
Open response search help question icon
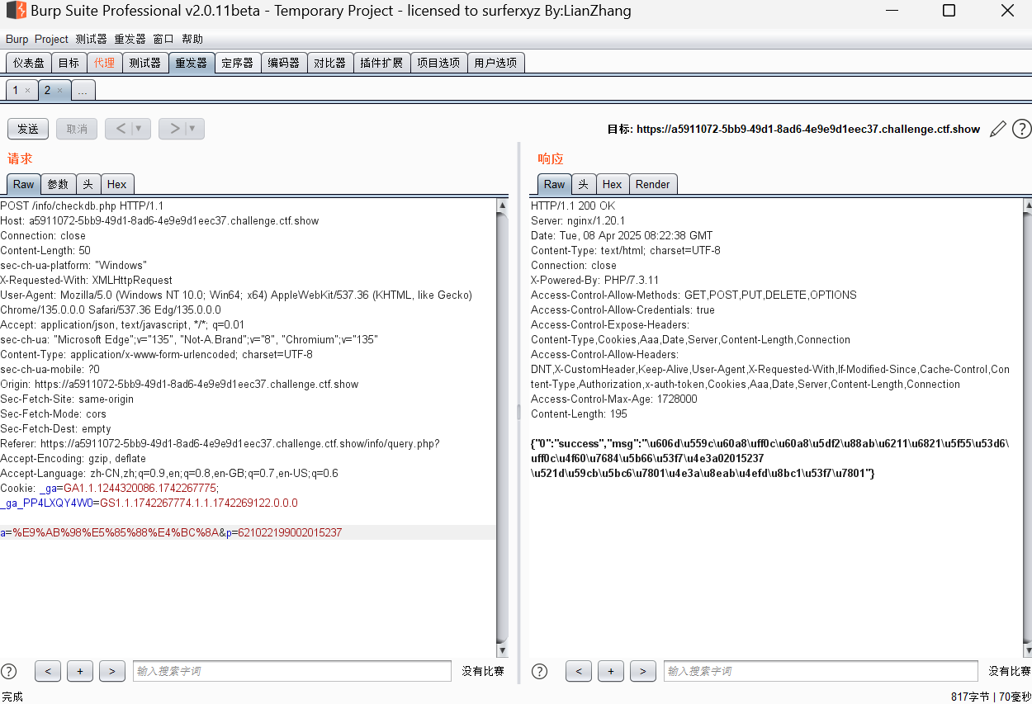[x=539, y=671]
